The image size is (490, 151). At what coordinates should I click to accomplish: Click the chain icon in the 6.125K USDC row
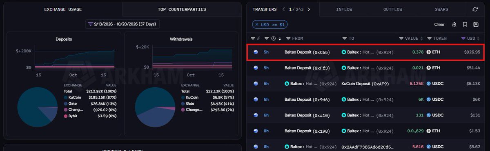[x=256, y=84]
